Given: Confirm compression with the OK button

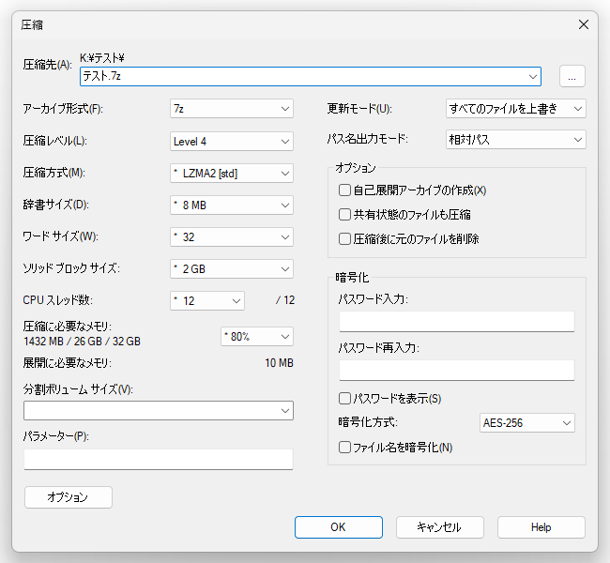Looking at the screenshot, I should tap(339, 527).
